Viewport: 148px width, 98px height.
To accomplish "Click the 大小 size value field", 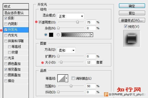I will tap(91, 62).
